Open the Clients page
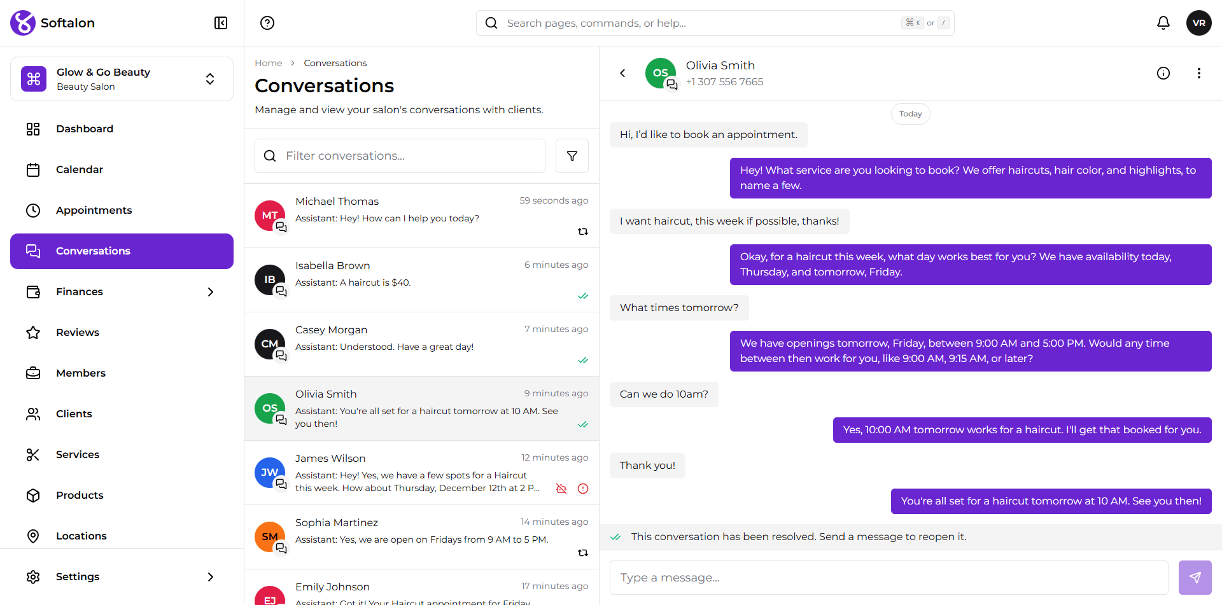 pos(122,414)
